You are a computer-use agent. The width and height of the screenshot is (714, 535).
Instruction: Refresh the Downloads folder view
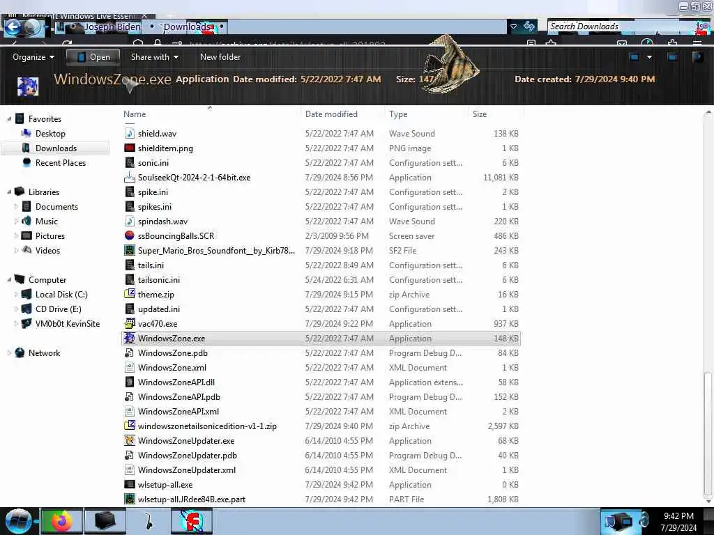[529, 26]
